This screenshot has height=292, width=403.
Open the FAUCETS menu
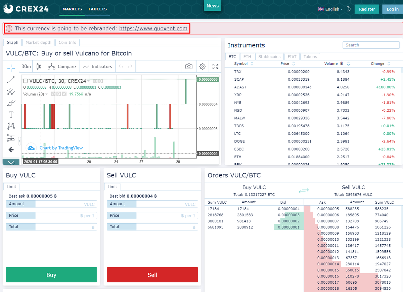click(x=98, y=9)
